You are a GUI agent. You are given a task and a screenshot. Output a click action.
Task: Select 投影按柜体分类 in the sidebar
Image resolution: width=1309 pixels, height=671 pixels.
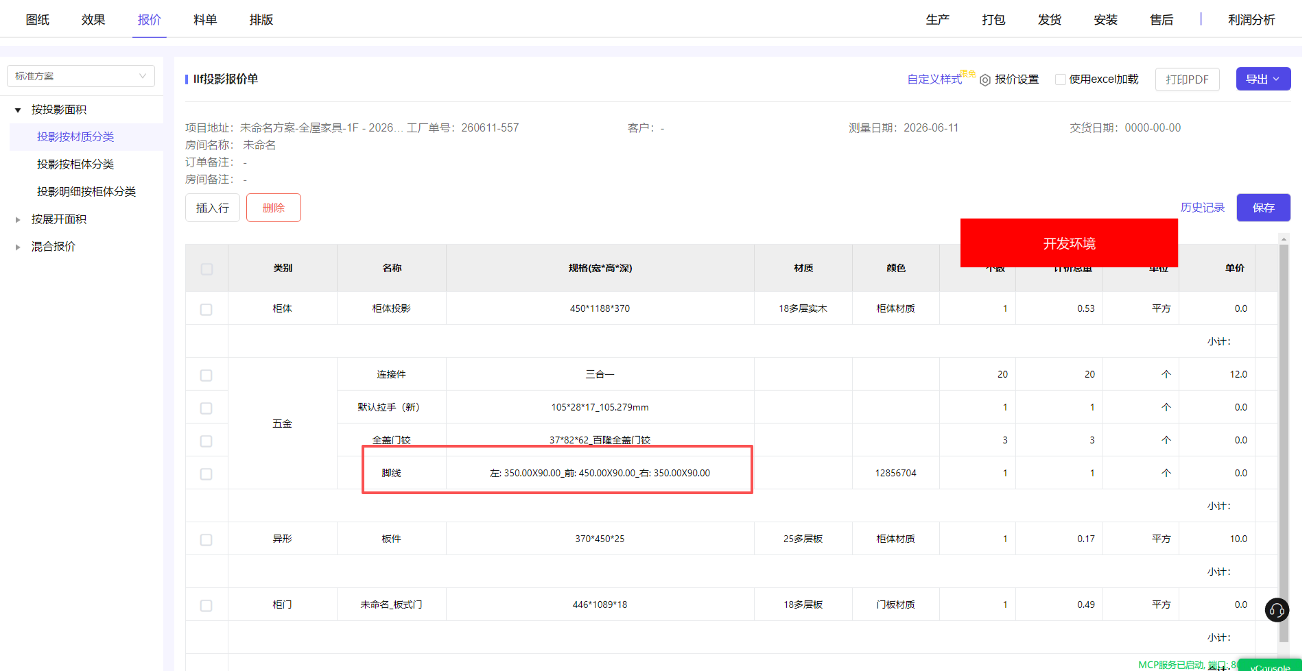coord(75,164)
